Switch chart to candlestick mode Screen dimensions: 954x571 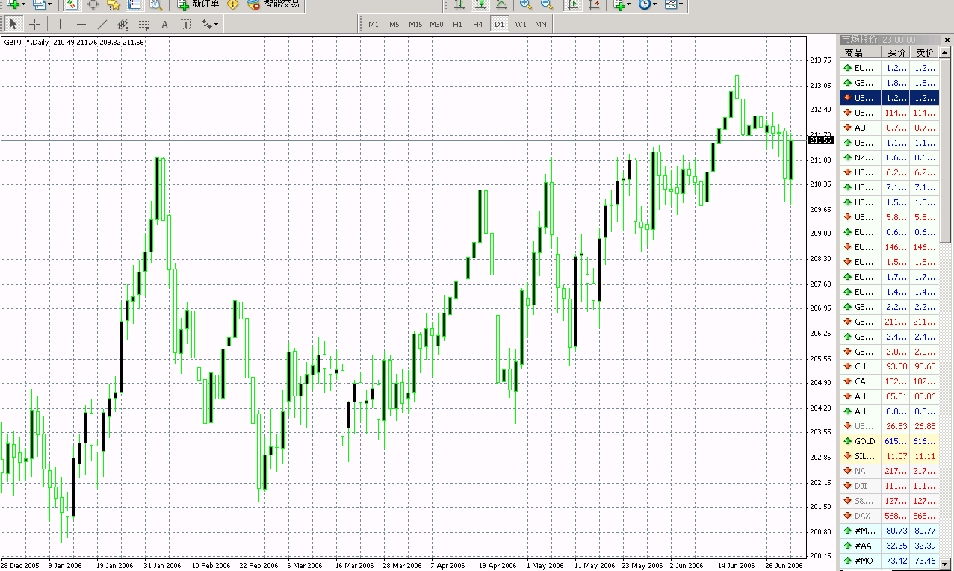click(x=482, y=5)
